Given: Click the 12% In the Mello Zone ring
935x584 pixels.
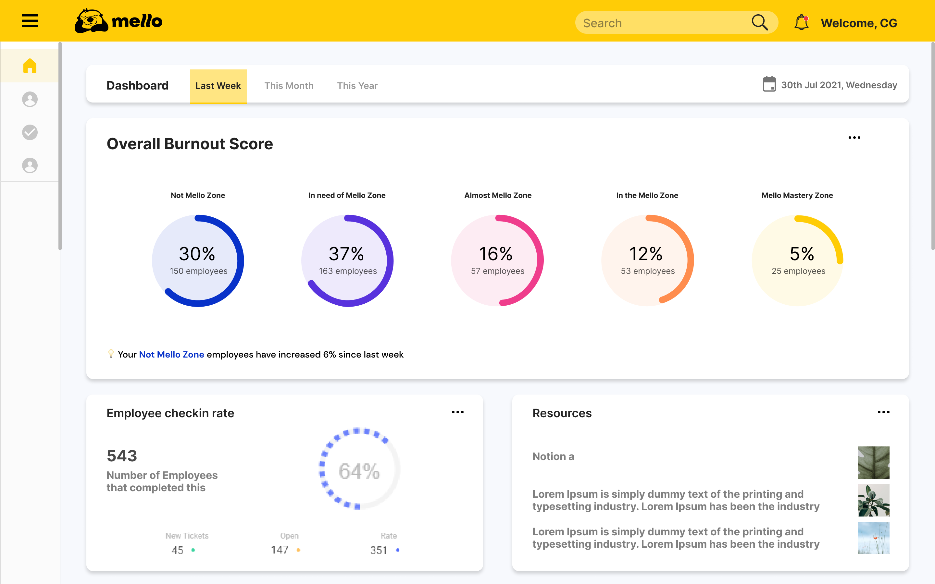Looking at the screenshot, I should 648,261.
